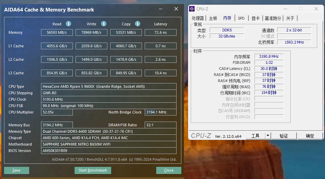Click CAS# Latency value 30.0 时钟

tap(269, 69)
